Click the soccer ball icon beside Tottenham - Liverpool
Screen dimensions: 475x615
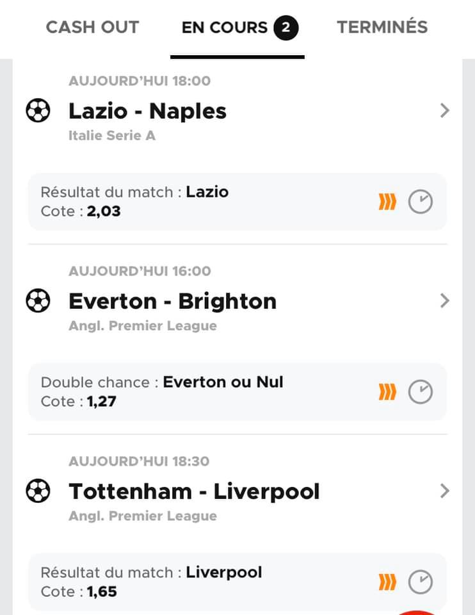38,491
